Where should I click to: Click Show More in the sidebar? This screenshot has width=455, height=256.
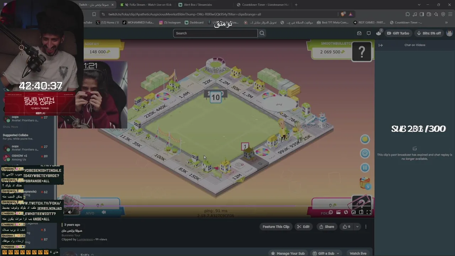click(x=10, y=127)
